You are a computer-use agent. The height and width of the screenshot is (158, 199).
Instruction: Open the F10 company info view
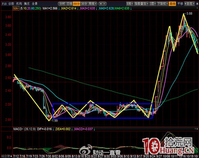pyautogui.click(x=4, y=4)
